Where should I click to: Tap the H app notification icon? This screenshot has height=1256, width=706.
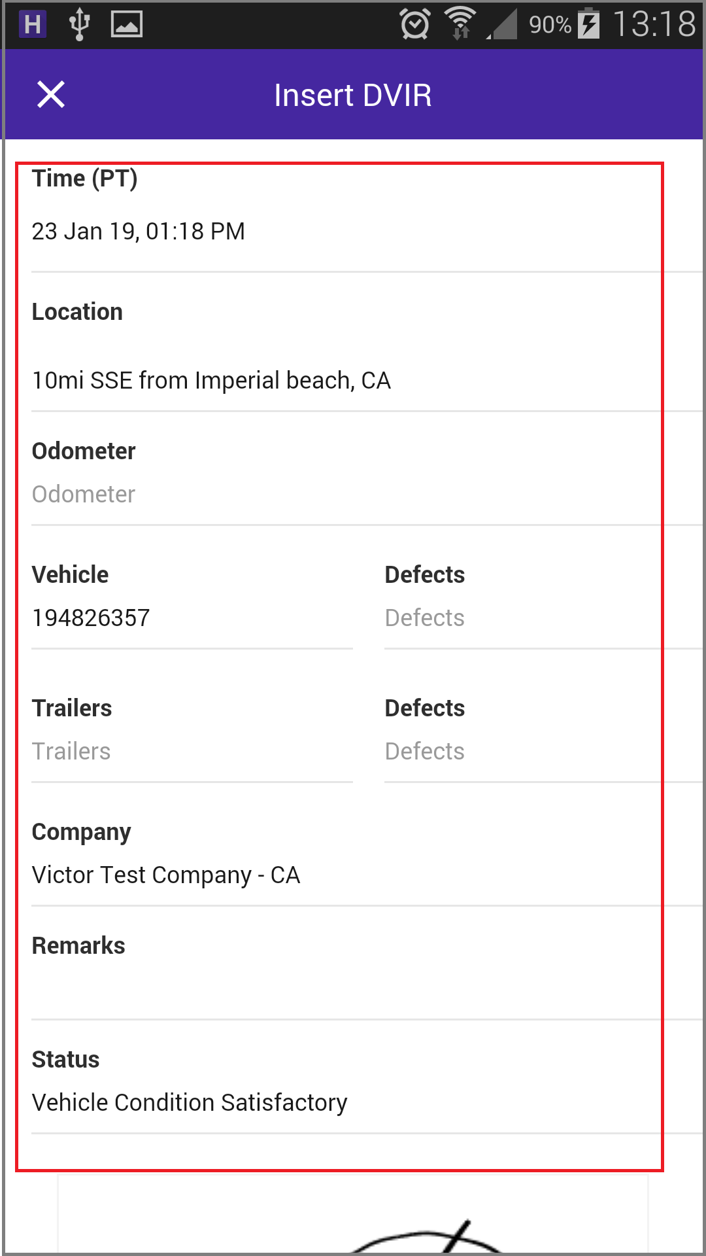32,24
